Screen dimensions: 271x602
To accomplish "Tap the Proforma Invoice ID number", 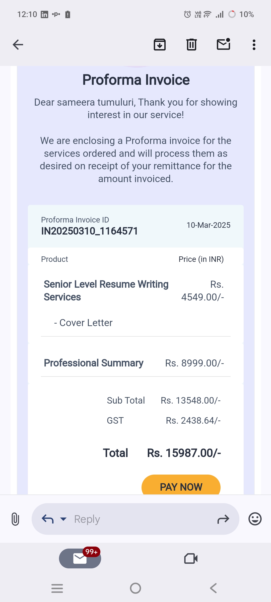I will 90,231.
